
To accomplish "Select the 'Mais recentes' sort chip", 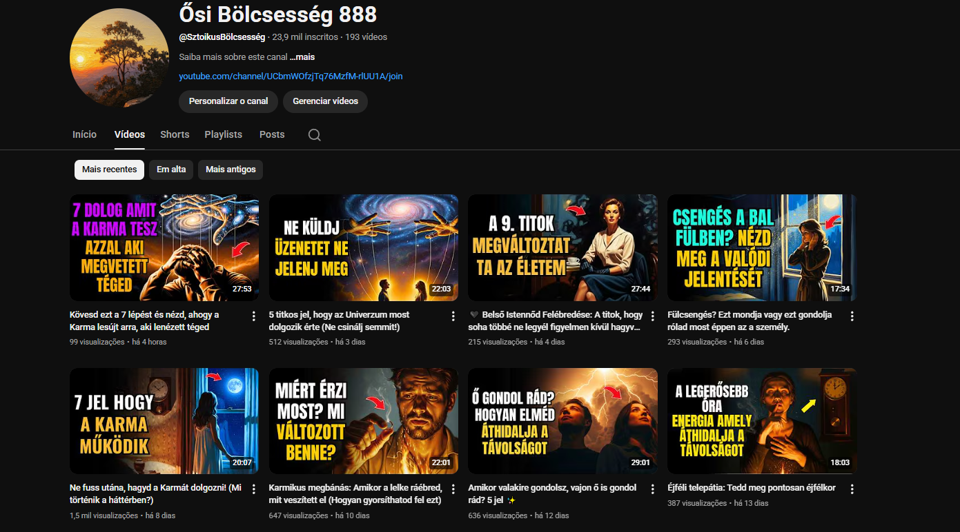I will coord(110,170).
